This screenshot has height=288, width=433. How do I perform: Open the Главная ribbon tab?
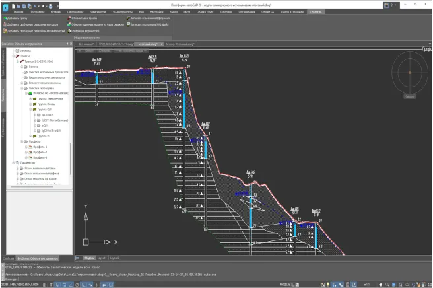[x=18, y=12]
